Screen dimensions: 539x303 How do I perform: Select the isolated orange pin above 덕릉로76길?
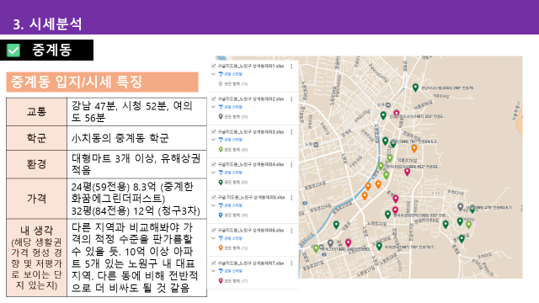[414, 148]
